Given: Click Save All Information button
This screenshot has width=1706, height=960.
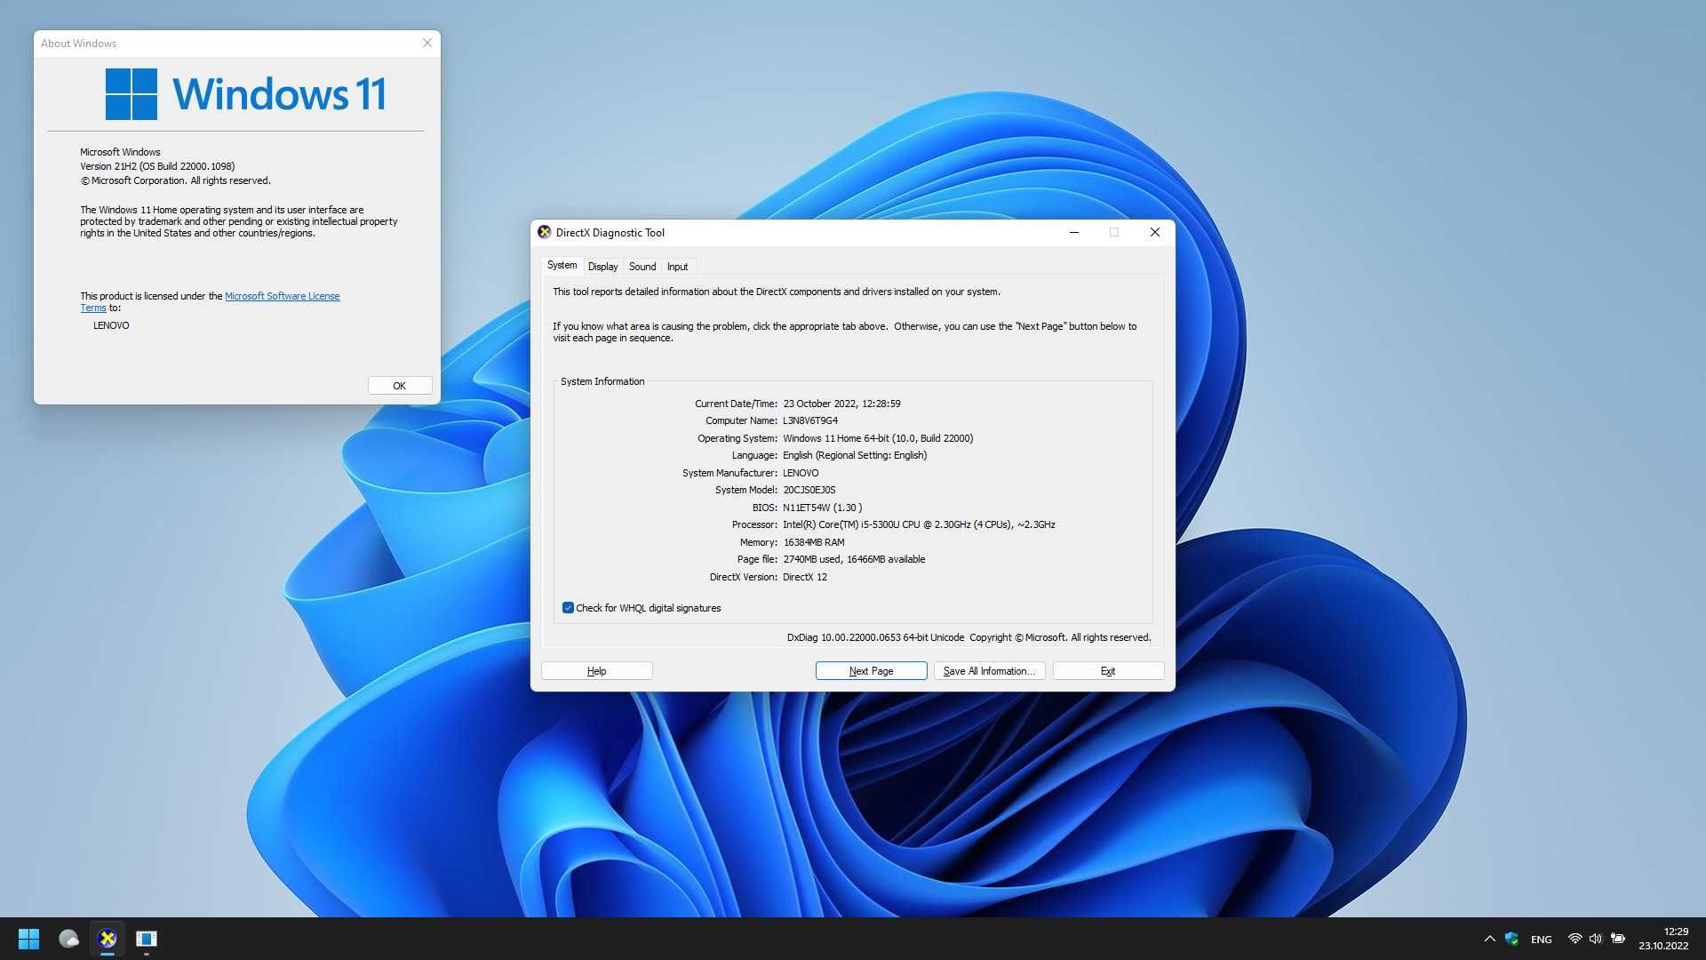Looking at the screenshot, I should pos(989,670).
